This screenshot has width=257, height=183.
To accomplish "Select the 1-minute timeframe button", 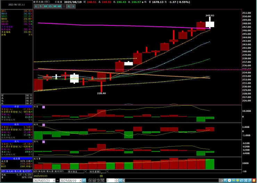I will point(36,6).
